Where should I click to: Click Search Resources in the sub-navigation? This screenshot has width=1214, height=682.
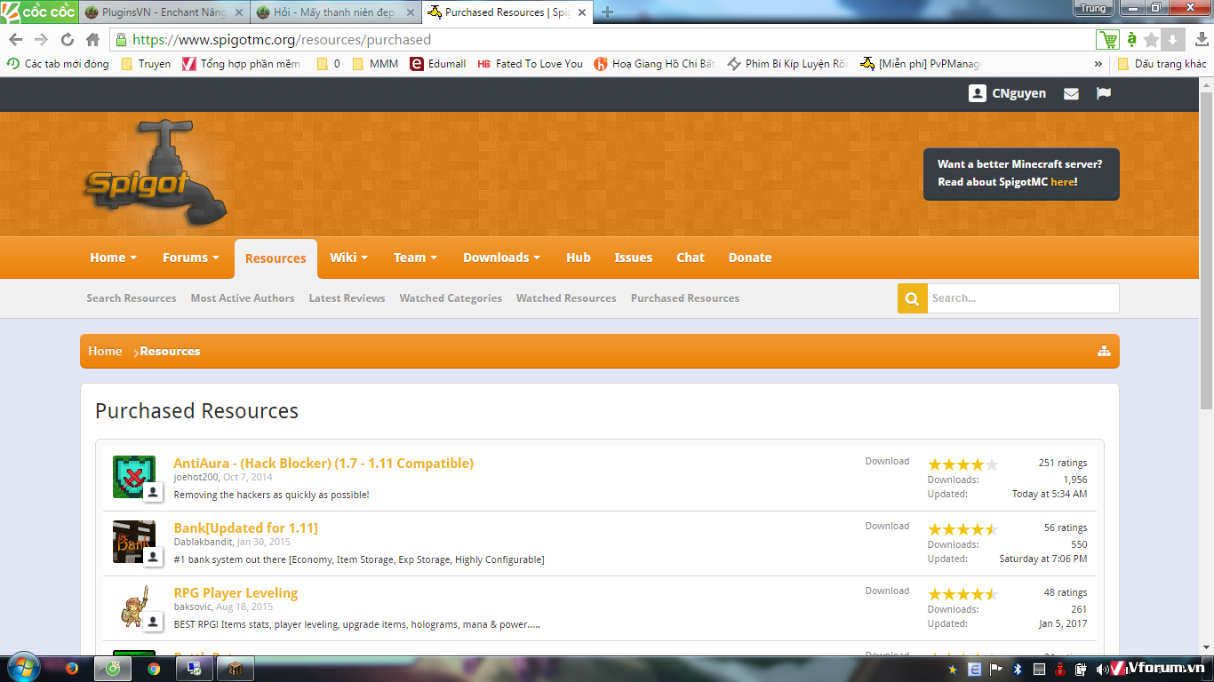click(132, 298)
